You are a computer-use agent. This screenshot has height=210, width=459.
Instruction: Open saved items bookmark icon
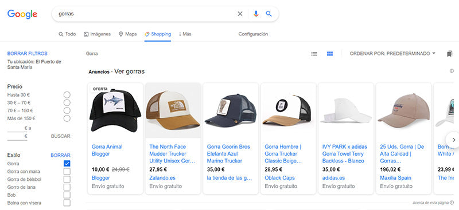(450, 54)
